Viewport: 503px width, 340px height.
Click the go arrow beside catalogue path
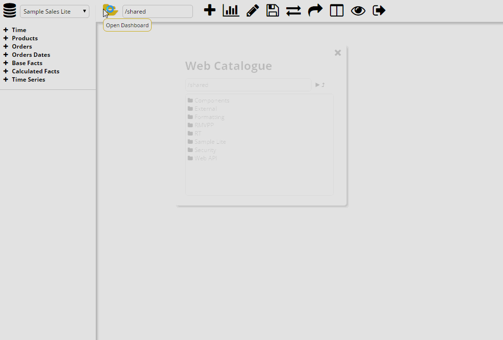(317, 85)
